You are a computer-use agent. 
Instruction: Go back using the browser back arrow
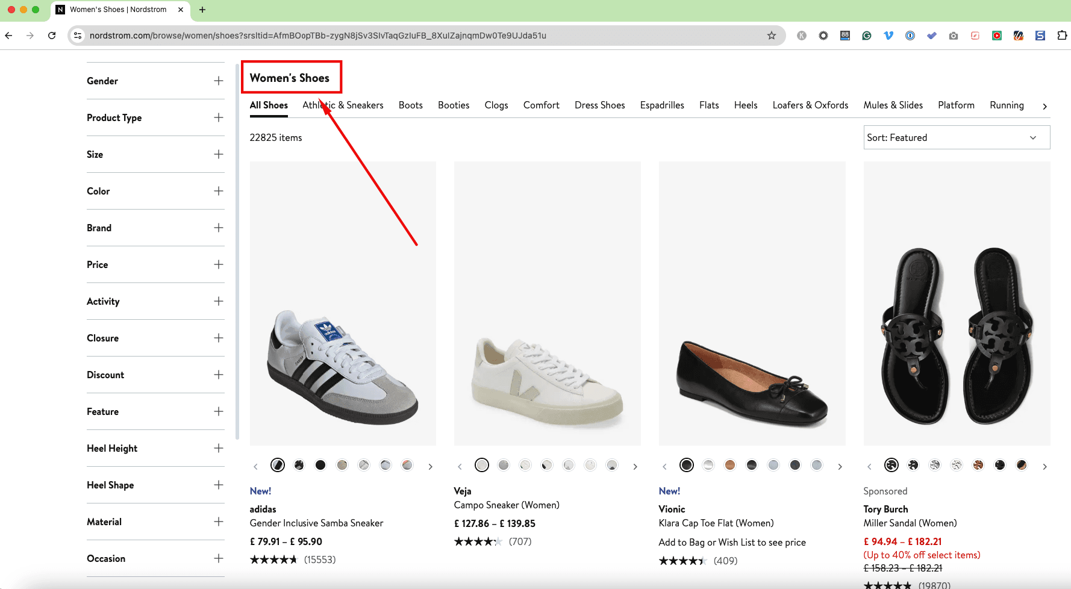(8, 36)
